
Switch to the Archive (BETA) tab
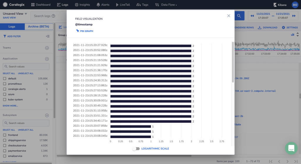pos(39,26)
